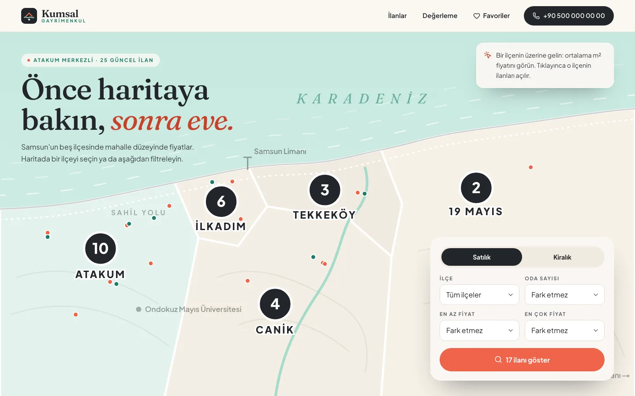
Task: Click the chevron in the Oda Sayısı dropdown
Action: pyautogui.click(x=596, y=295)
